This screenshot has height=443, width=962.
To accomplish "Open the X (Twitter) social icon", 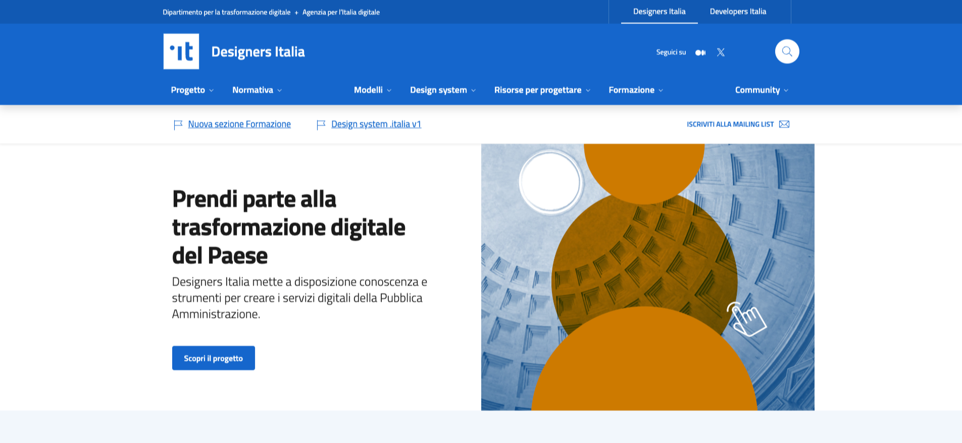I will 721,53.
